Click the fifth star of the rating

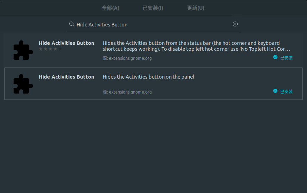60,49
